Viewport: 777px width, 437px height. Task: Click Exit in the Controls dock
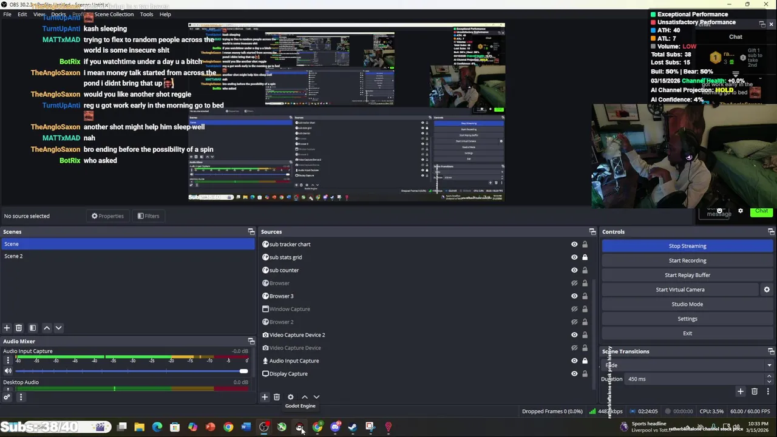[x=687, y=333]
